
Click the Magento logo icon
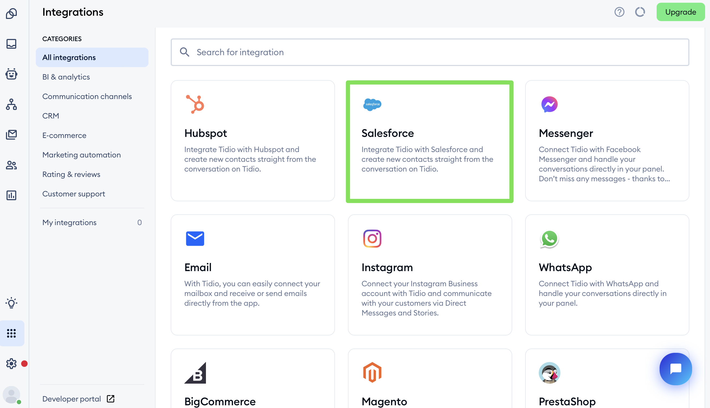pos(372,373)
